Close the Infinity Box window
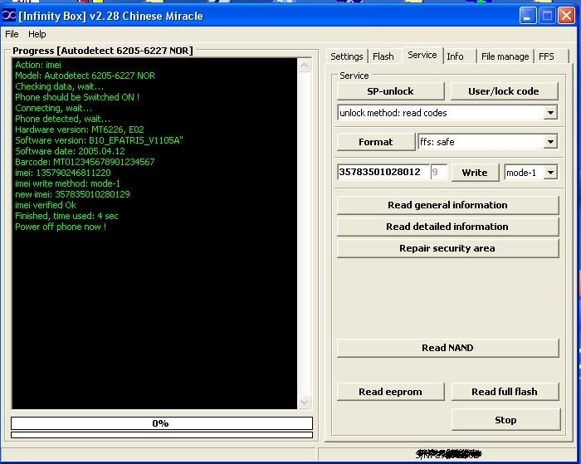Viewport: 581px width, 464px height. 567,16
